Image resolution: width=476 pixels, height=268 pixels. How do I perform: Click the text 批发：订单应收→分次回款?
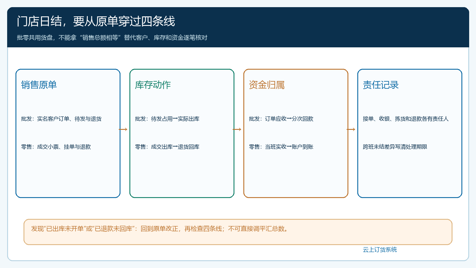pyautogui.click(x=281, y=119)
